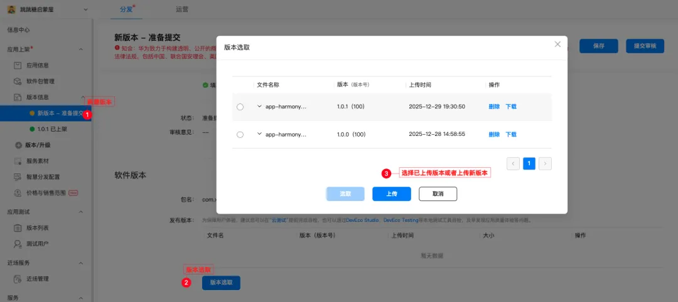Select the radio button for version 1.0.1

(x=240, y=107)
